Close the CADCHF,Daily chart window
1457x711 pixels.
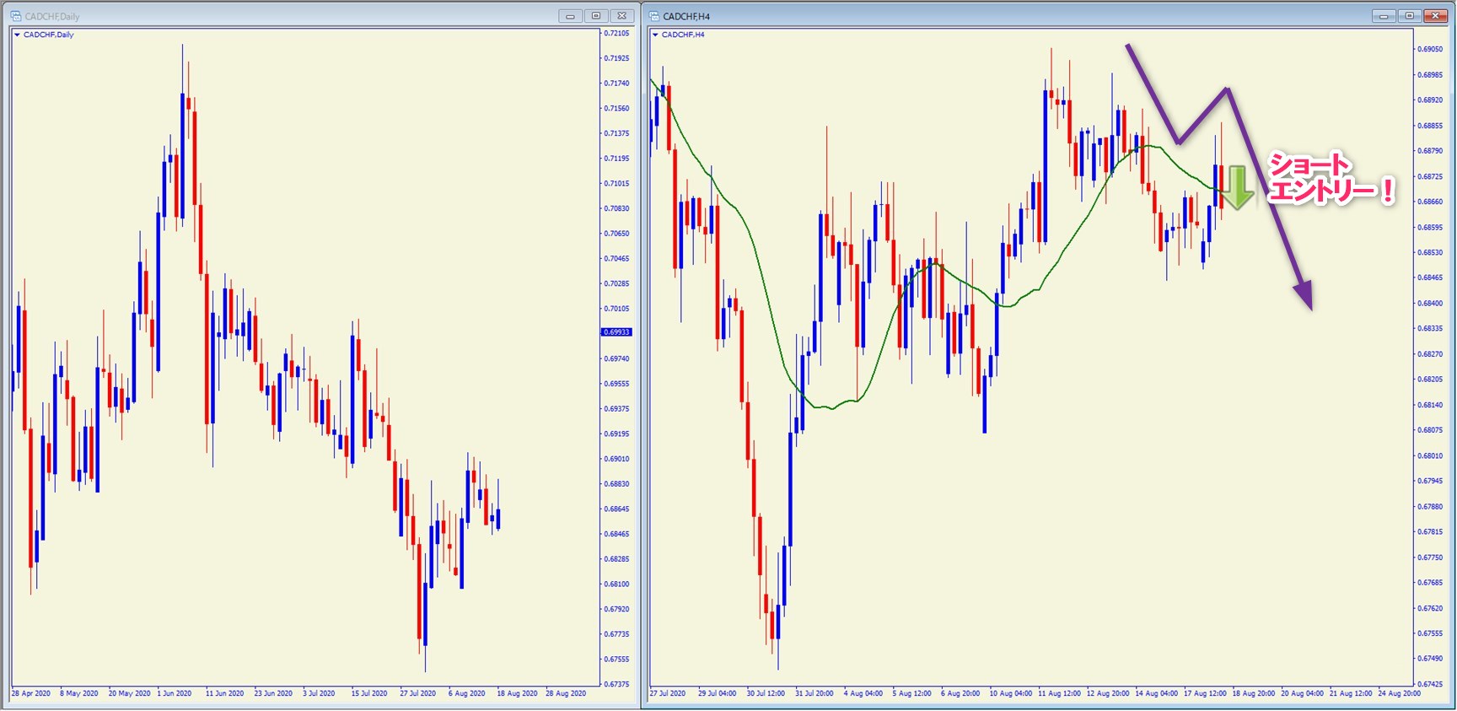(x=621, y=16)
